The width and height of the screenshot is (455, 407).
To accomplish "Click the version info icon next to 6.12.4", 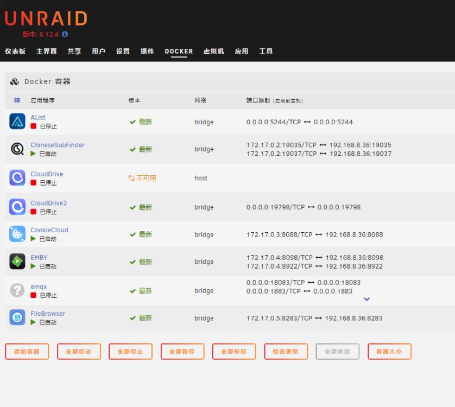I will (65, 34).
